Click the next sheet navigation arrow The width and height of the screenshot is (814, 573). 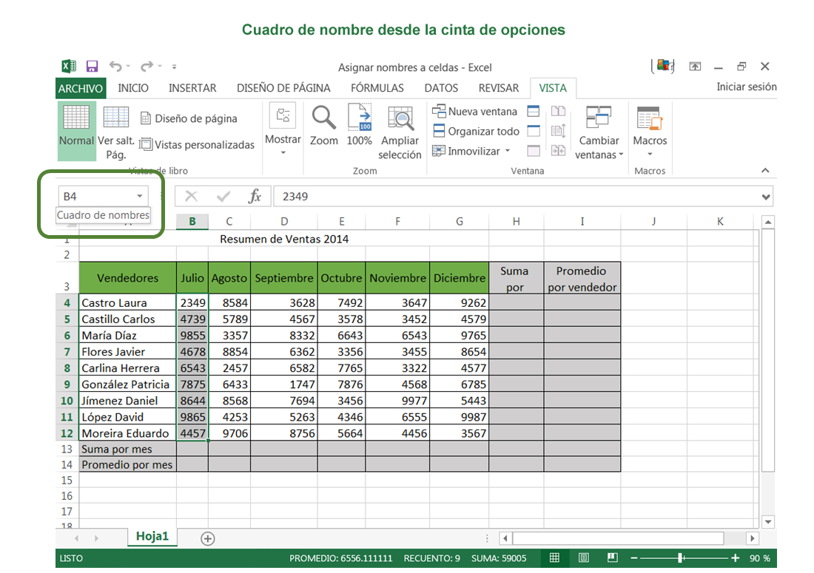click(x=96, y=538)
